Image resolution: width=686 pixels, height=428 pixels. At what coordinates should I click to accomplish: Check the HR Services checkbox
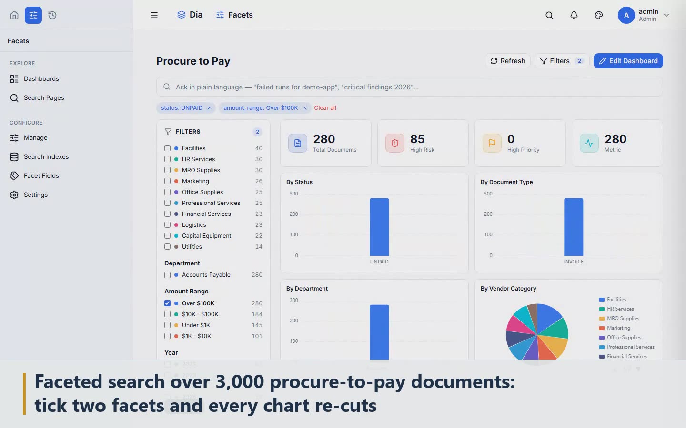(167, 159)
